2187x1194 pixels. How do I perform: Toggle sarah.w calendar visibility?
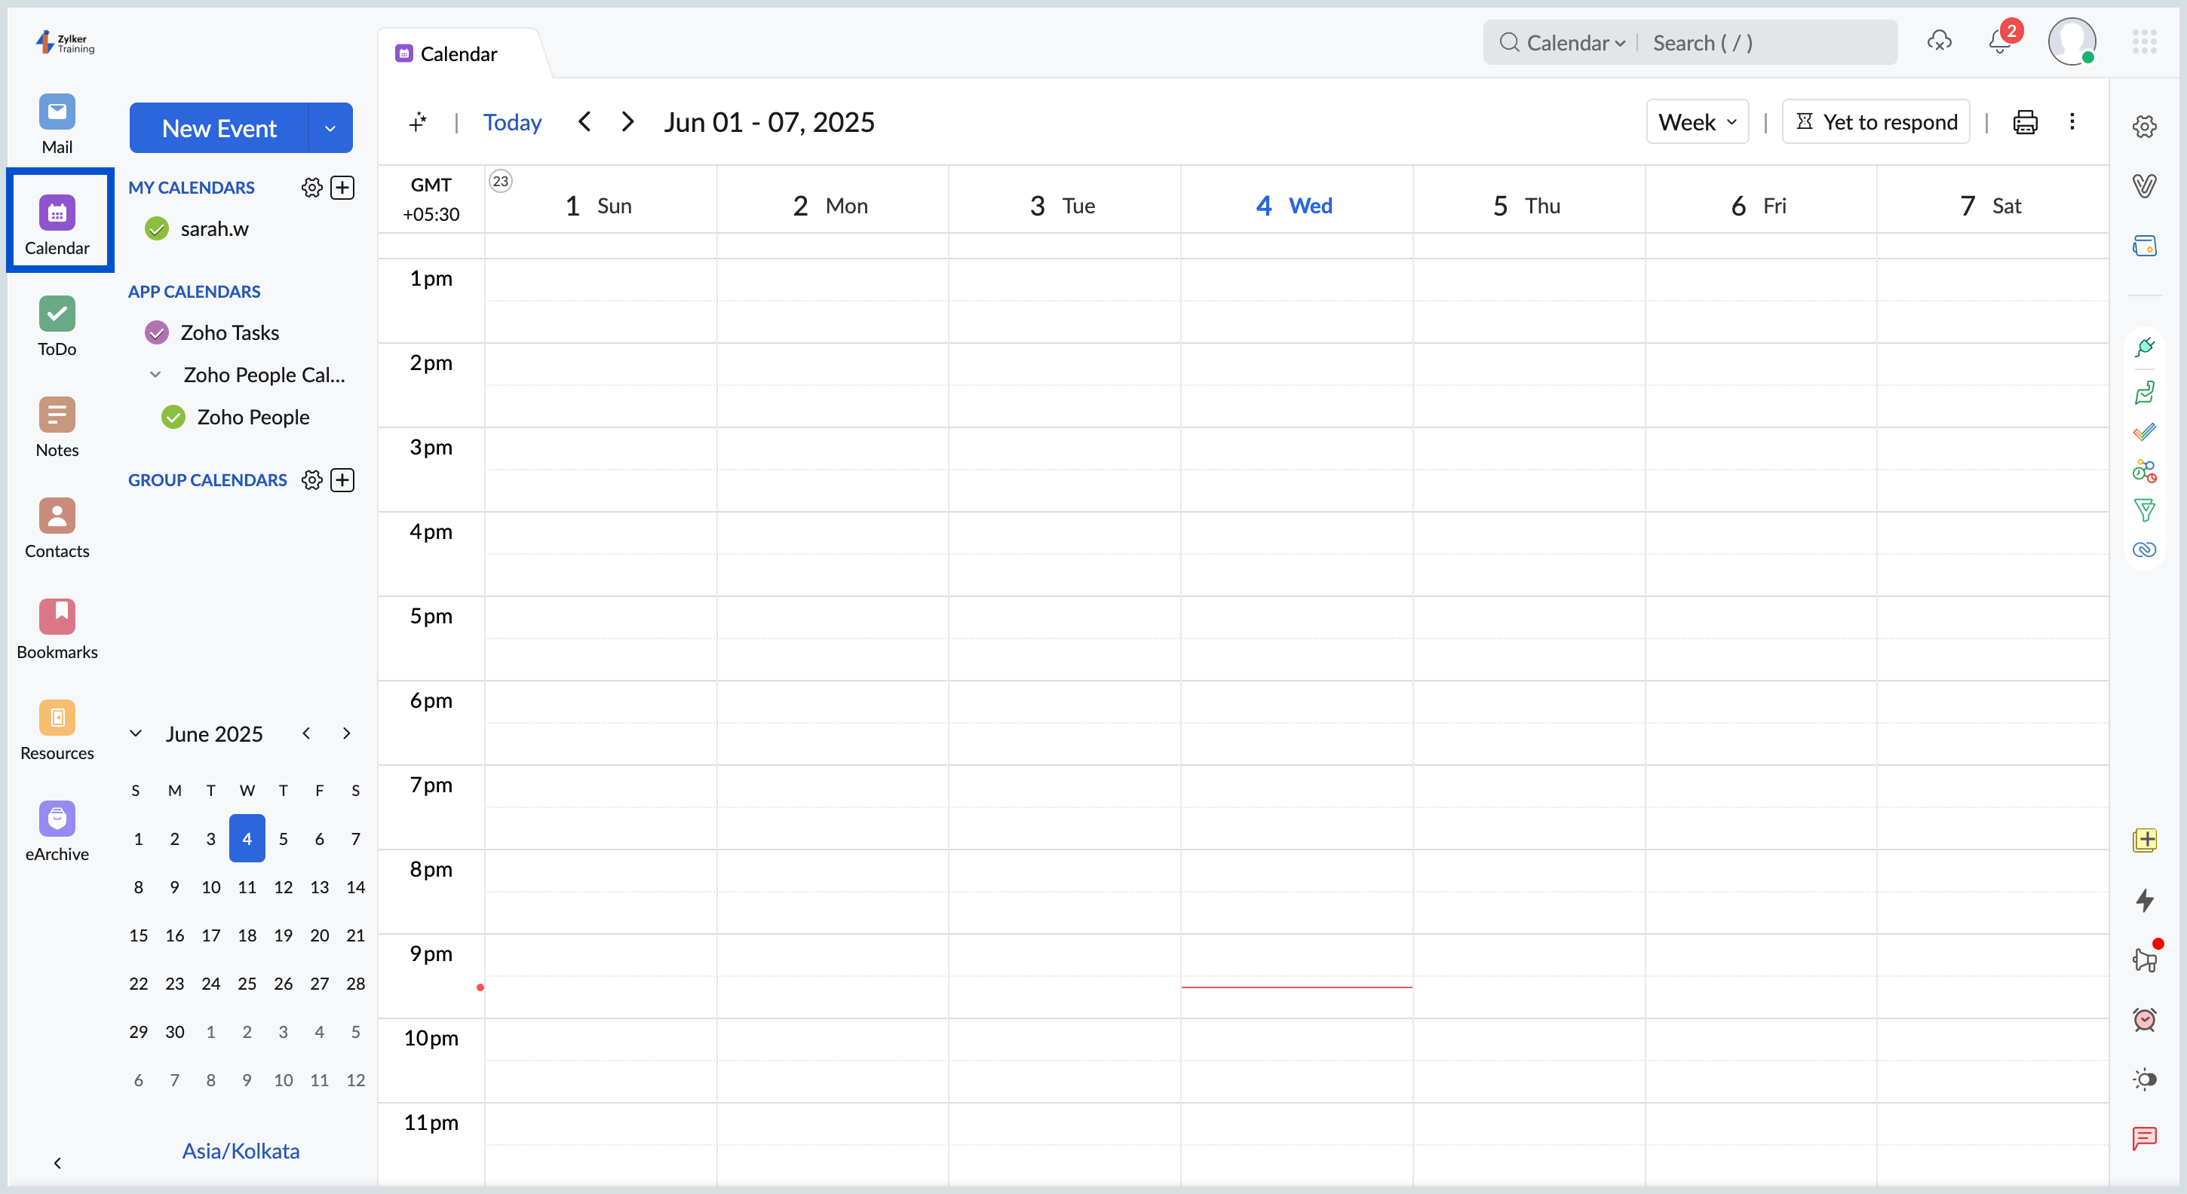157,229
